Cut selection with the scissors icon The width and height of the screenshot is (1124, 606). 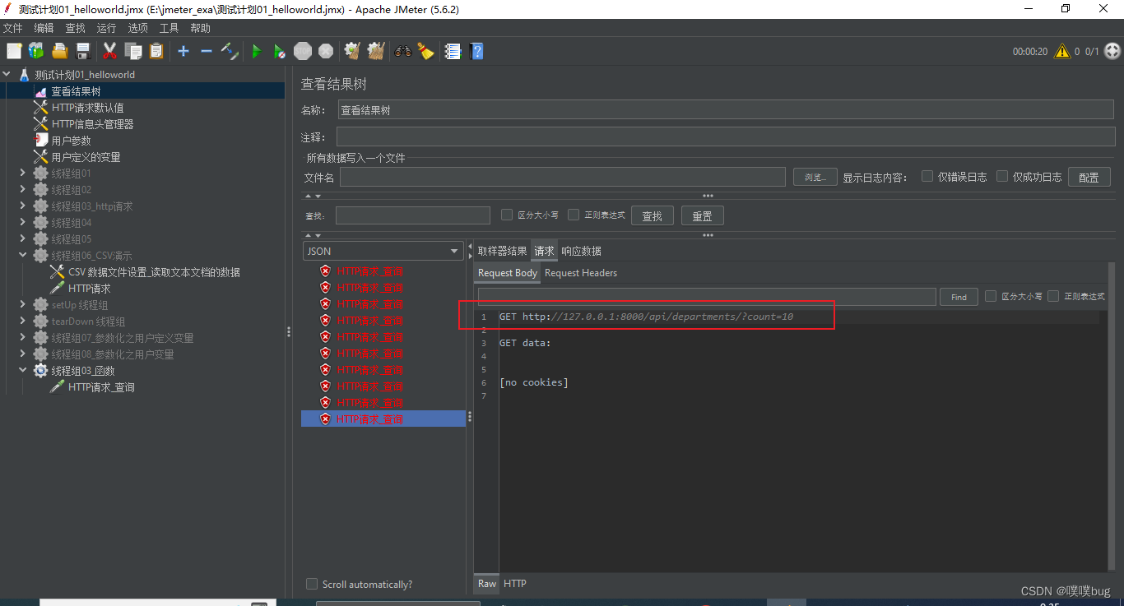(x=109, y=51)
